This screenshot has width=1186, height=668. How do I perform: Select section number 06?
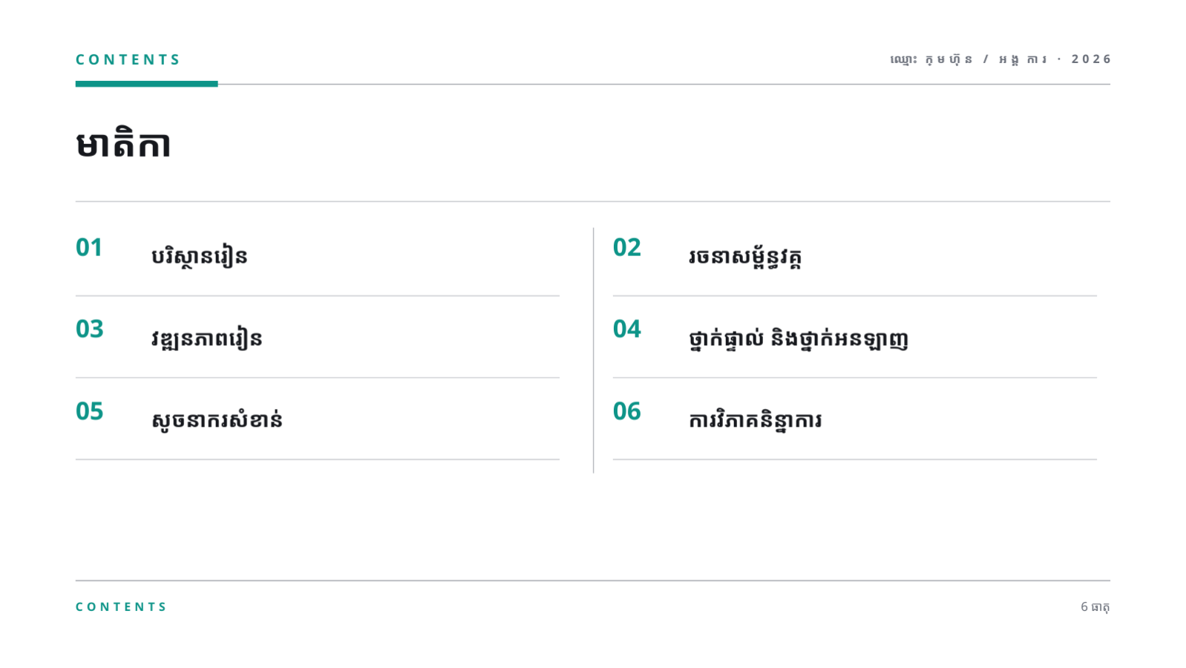[x=627, y=411]
